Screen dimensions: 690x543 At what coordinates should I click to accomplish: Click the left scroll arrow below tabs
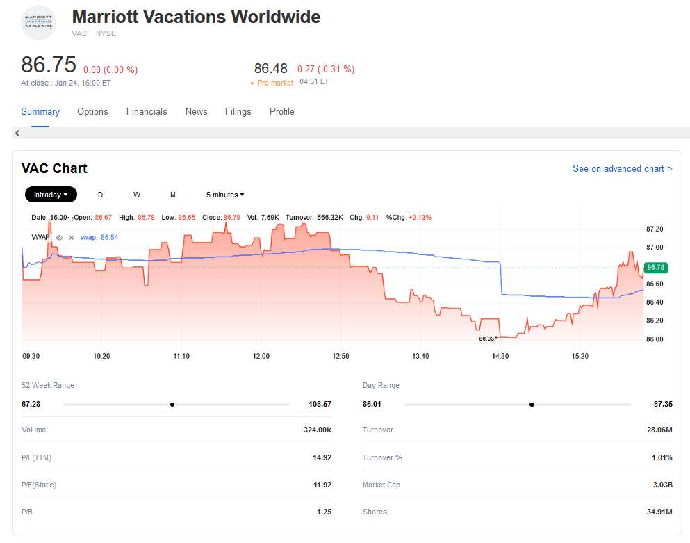coord(17,133)
